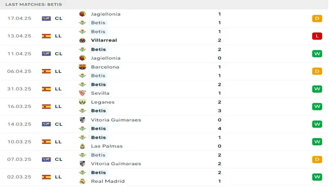Click the Villarreal yellow crest icon
Image resolution: width=334 pixels, height=187 pixels.
pos(82,40)
